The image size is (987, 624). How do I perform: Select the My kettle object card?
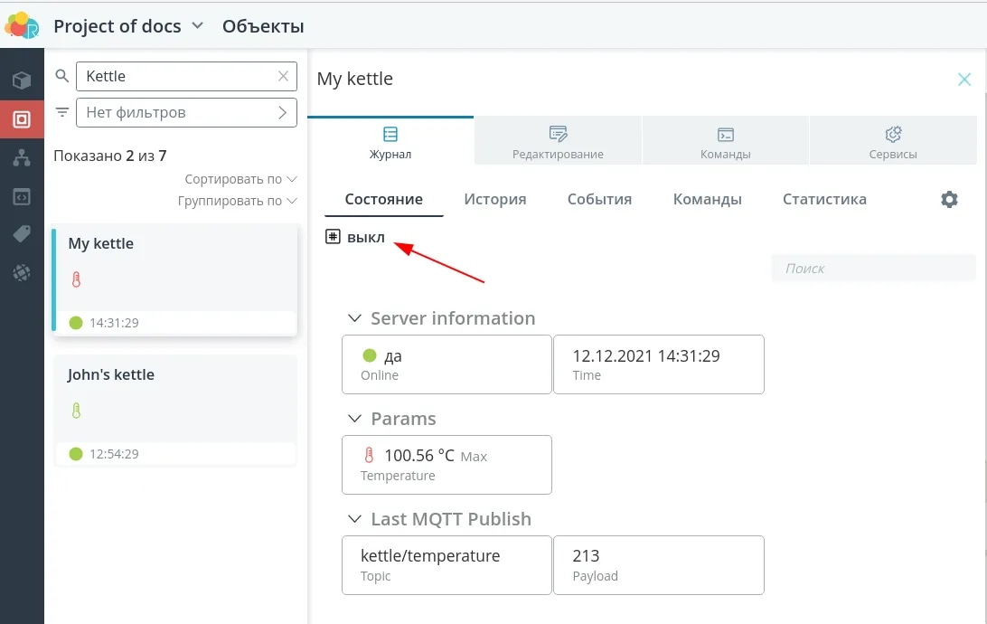tap(174, 279)
